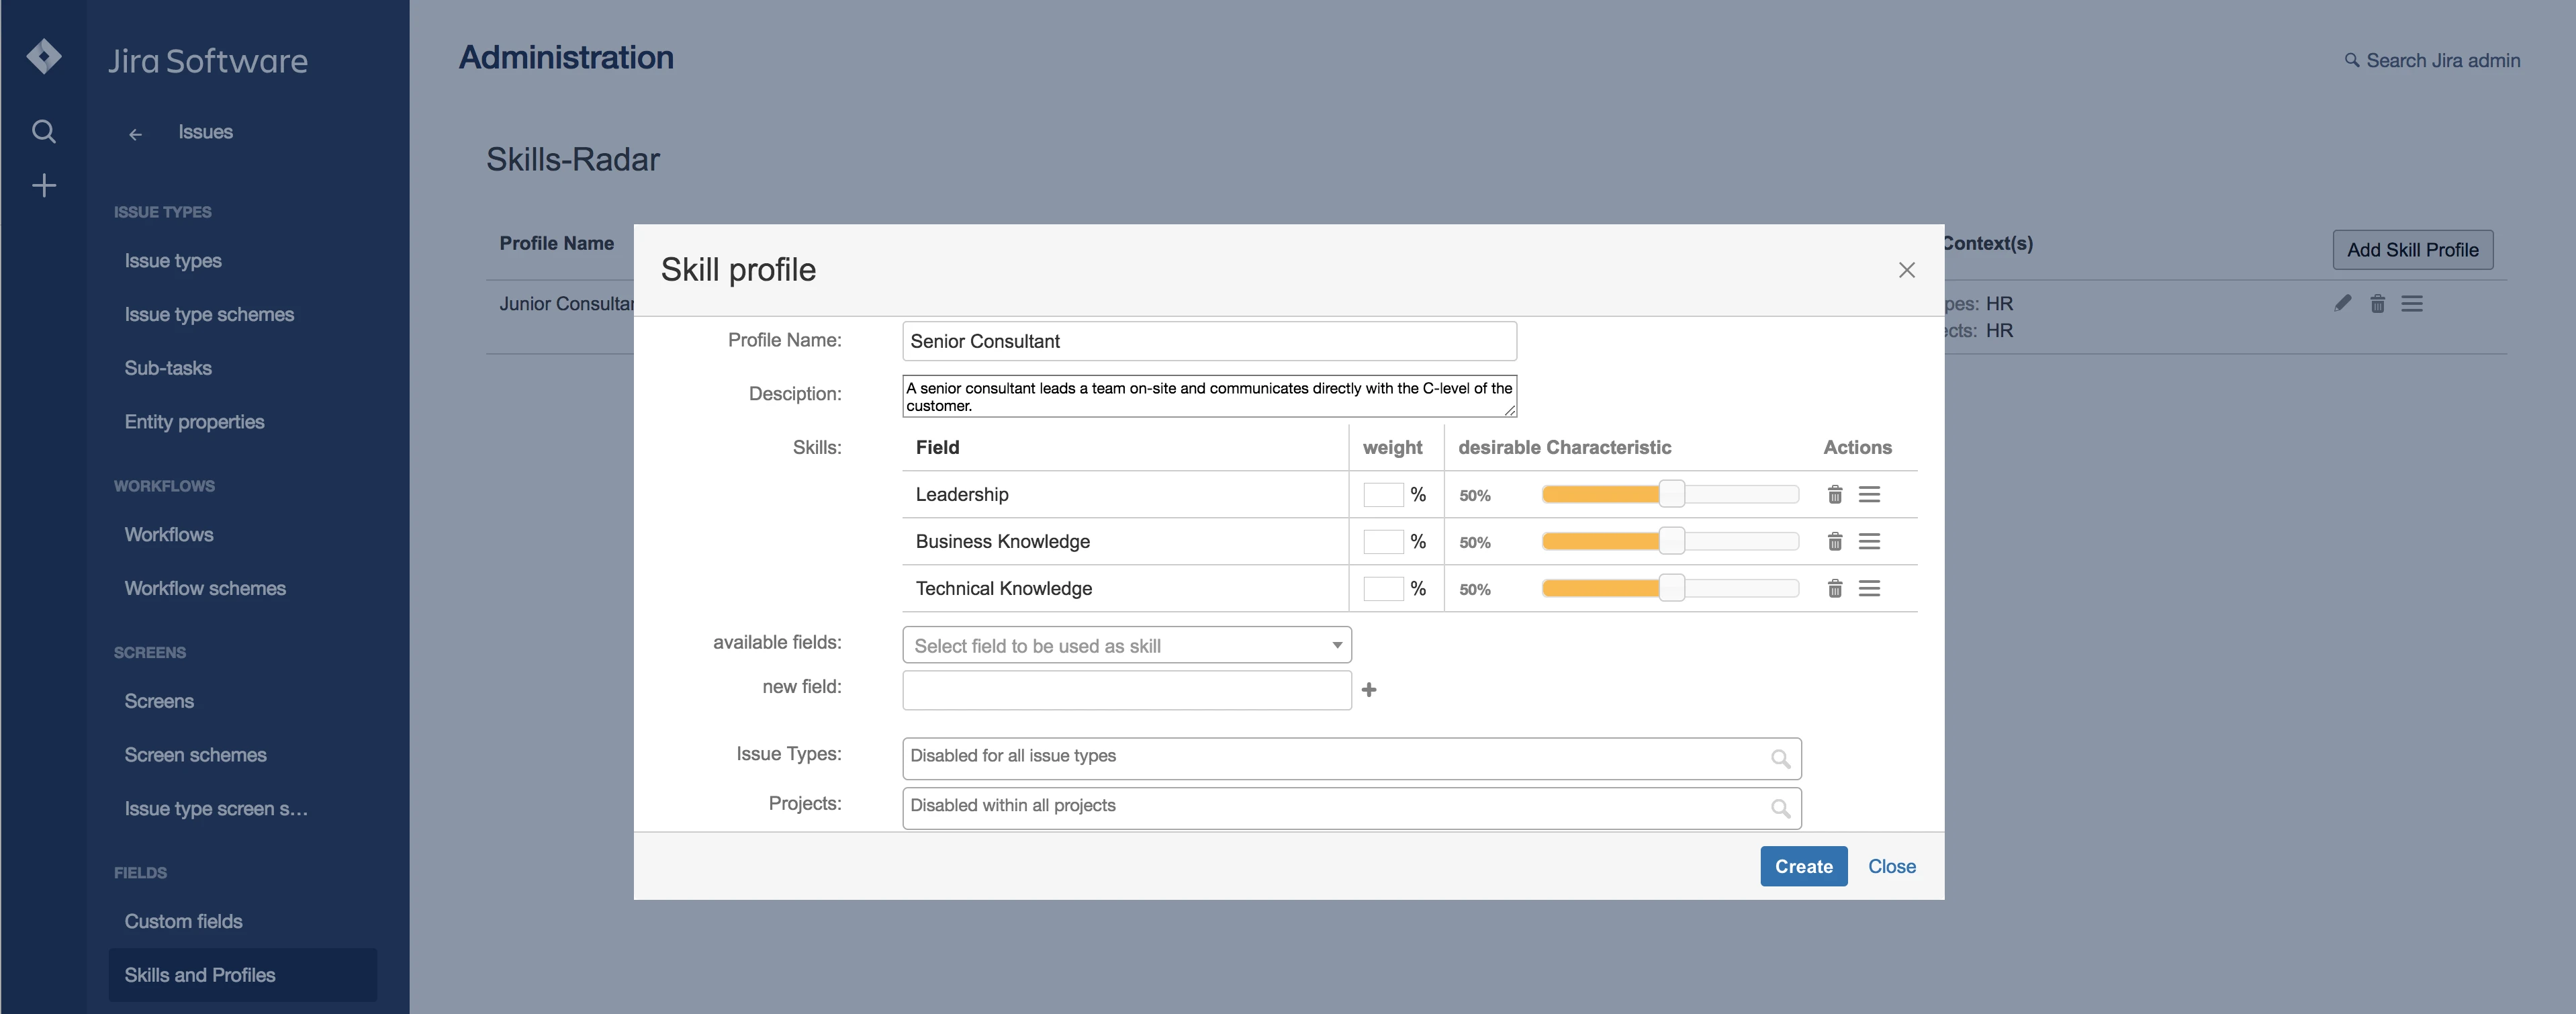Edit Junior Consultant profile pencil icon

point(2342,303)
